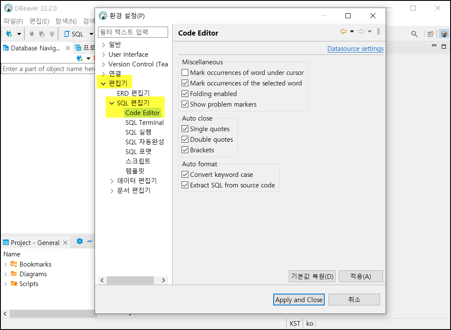Click the Maximize view icon in editor area
This screenshot has height=330, width=451.
coord(444,46)
